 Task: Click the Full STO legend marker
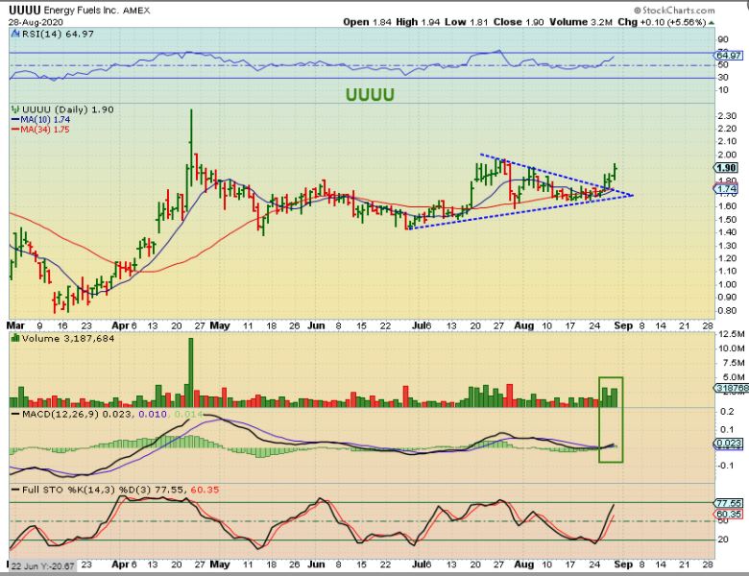[x=13, y=492]
